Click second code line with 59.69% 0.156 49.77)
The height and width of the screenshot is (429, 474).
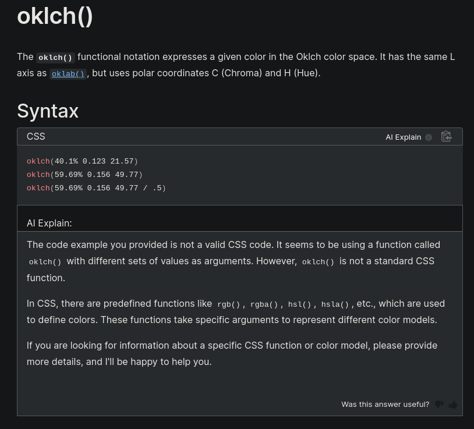point(84,175)
